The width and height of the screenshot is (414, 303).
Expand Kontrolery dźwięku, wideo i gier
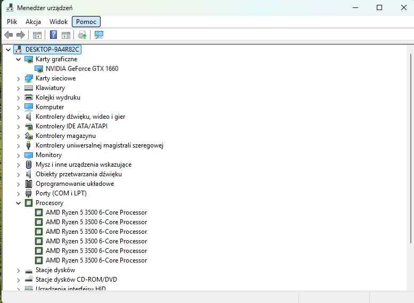tap(18, 117)
